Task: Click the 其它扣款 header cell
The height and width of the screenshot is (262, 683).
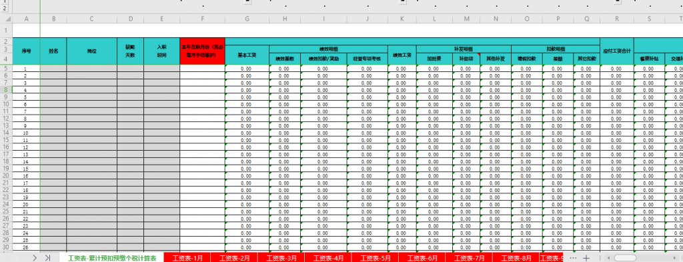Action: [587, 59]
